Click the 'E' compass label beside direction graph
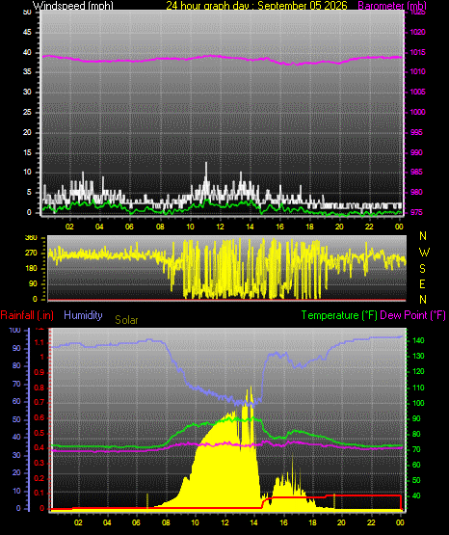The width and height of the screenshot is (449, 535). click(x=422, y=283)
